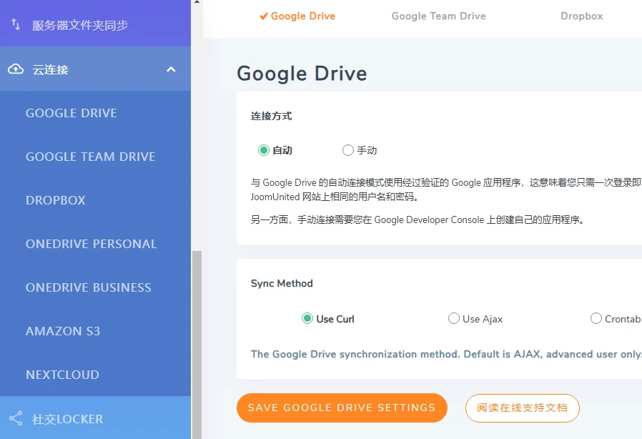Open GOOGLE DRIVE in the sidebar
Image resolution: width=642 pixels, height=439 pixels.
(71, 113)
